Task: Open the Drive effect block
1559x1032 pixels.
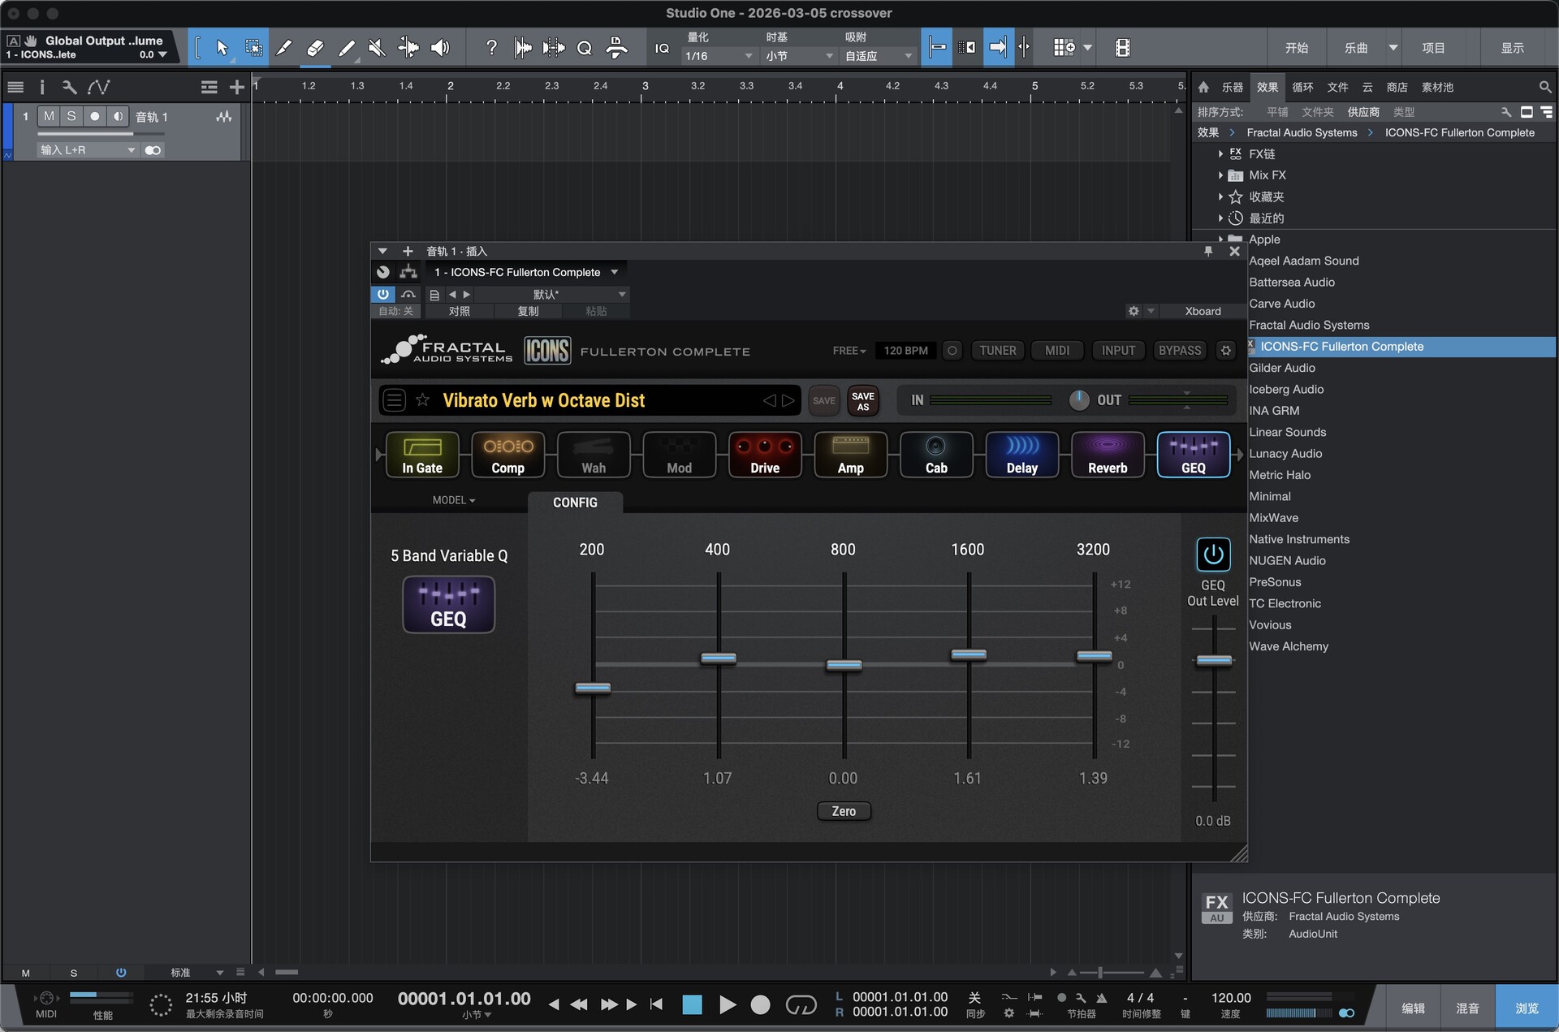Action: click(764, 454)
